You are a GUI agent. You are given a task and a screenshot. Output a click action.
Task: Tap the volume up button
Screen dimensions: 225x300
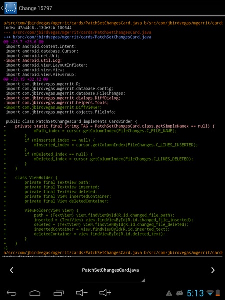(105, 293)
